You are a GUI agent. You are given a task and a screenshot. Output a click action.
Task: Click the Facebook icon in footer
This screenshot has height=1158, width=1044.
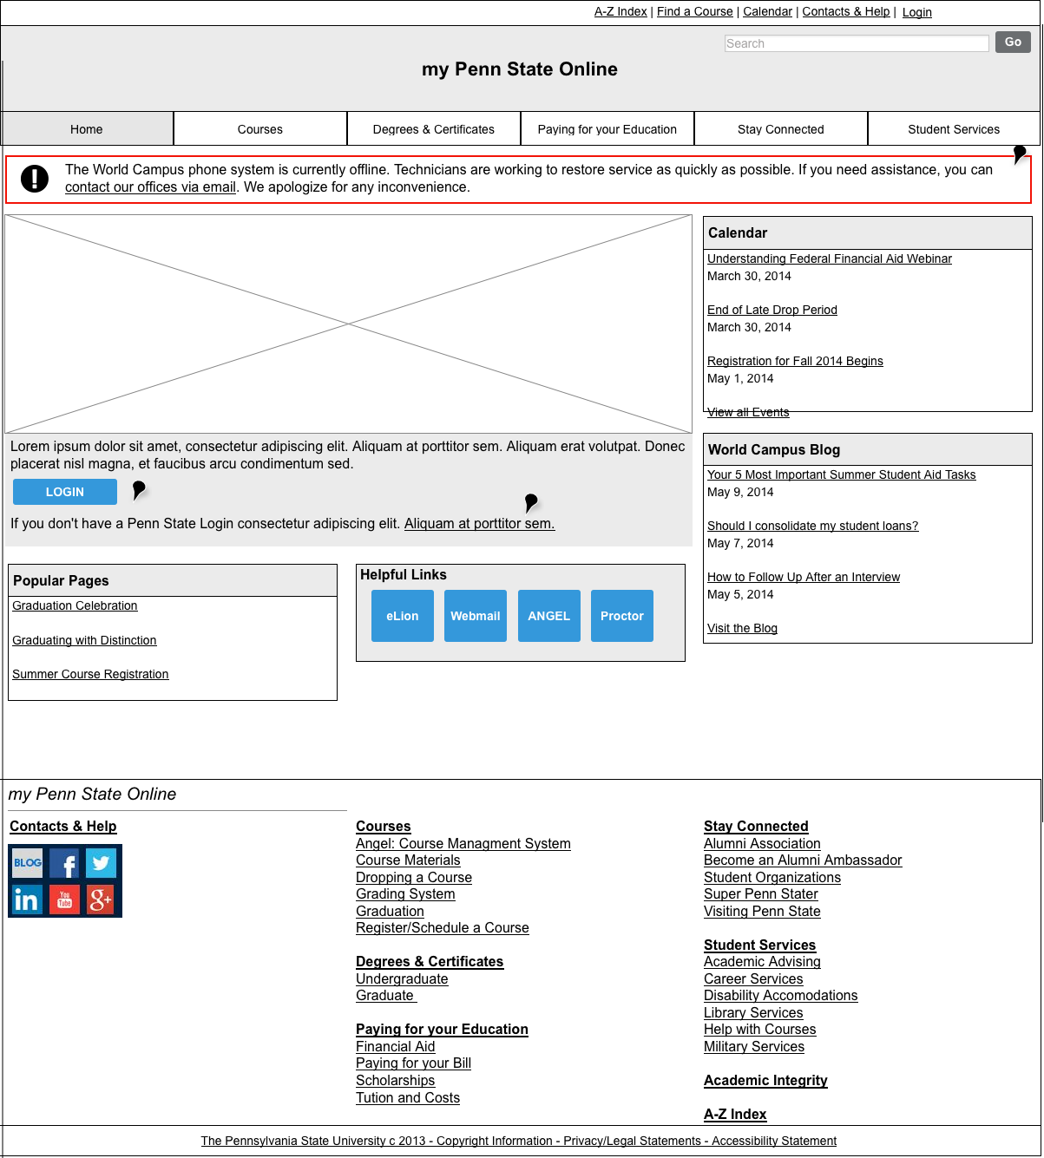click(65, 863)
